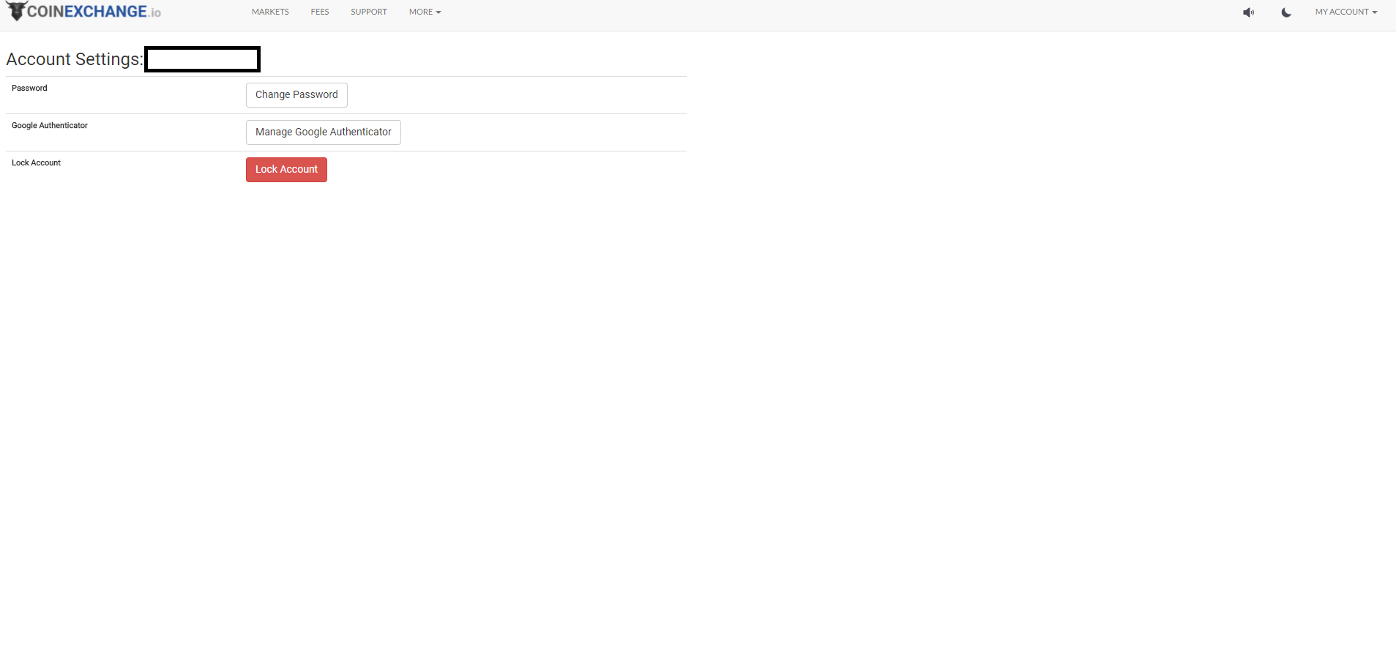Click the caret arrow beside MORE
This screenshot has width=1396, height=671.
pos(438,12)
